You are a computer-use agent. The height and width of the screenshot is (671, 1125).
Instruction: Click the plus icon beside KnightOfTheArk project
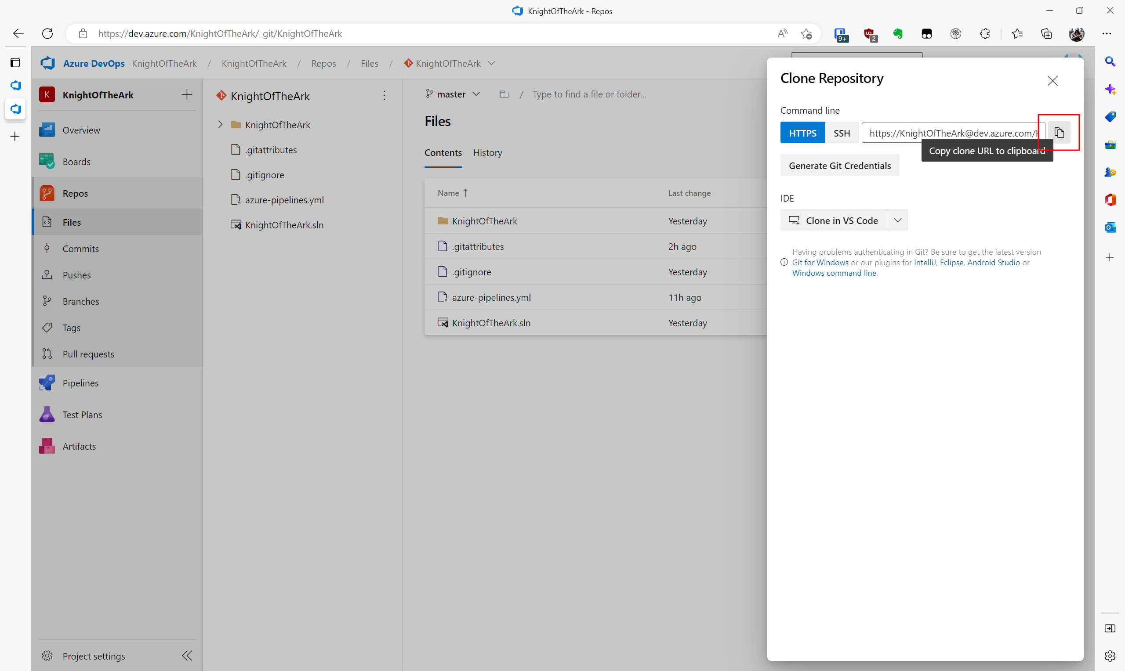tap(186, 94)
